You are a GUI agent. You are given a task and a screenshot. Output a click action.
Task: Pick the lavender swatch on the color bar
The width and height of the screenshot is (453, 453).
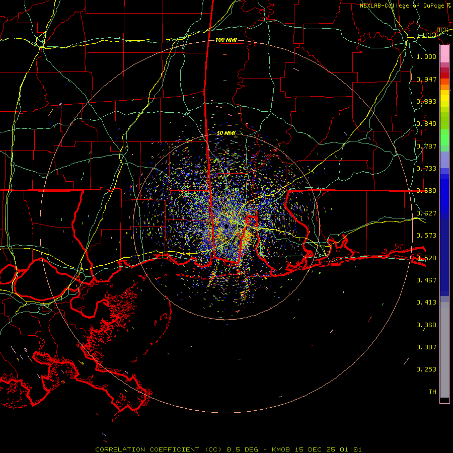(x=444, y=160)
